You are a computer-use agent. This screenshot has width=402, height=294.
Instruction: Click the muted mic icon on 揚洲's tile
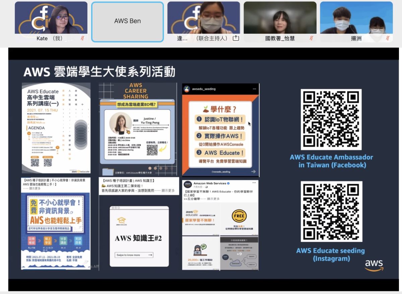point(388,38)
